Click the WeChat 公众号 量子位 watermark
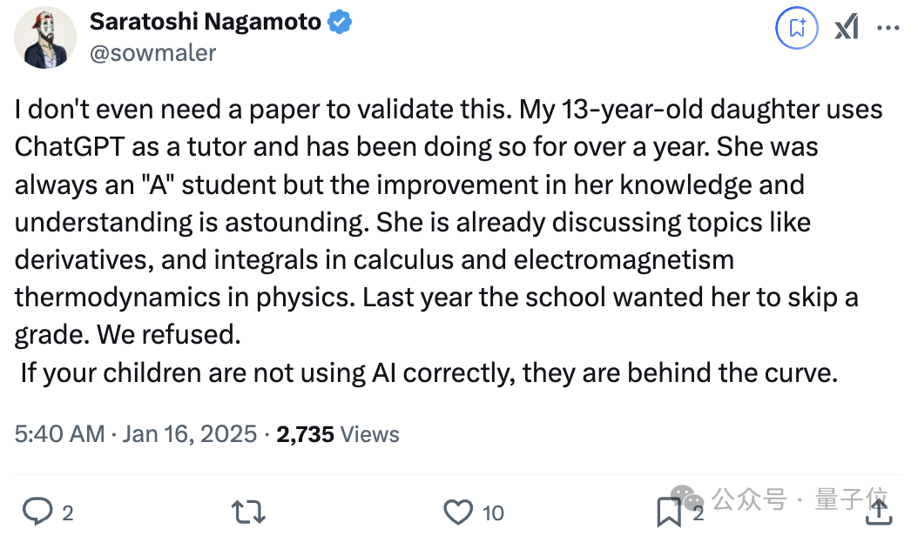Screen dimensions: 918x536 pyautogui.click(x=780, y=499)
